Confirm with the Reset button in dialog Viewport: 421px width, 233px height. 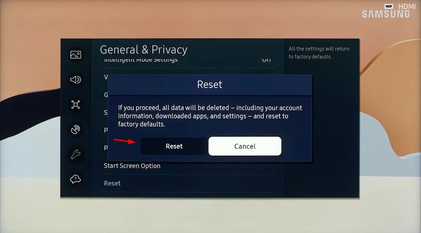click(174, 146)
